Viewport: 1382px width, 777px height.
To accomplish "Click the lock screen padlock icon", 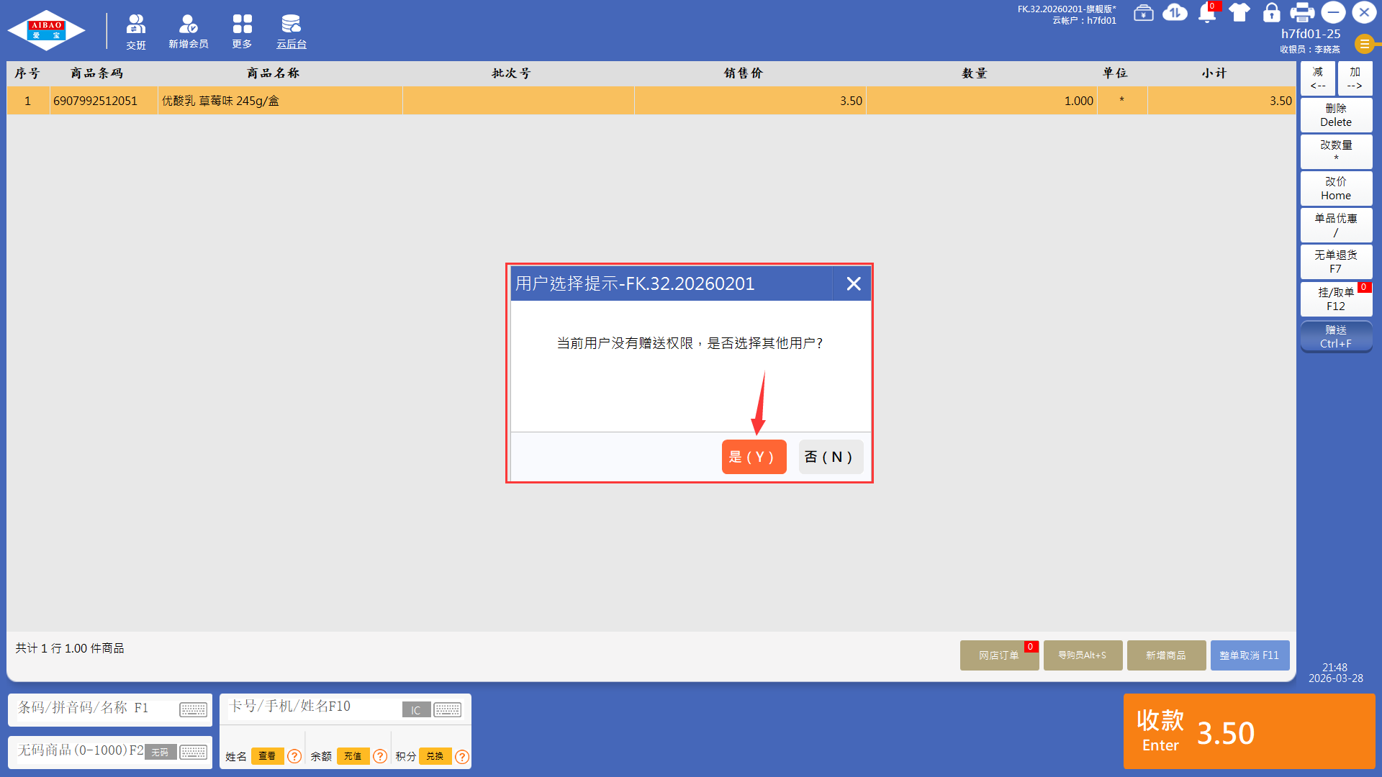I will (x=1271, y=13).
